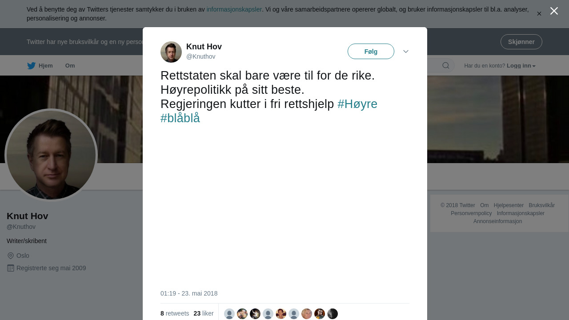
Task: Open the Om menu item
Action: point(70,66)
